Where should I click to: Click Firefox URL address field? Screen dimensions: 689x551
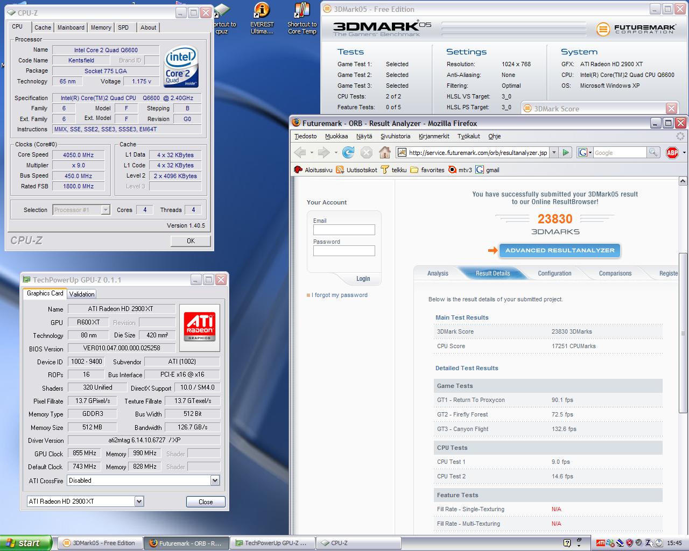coord(478,153)
